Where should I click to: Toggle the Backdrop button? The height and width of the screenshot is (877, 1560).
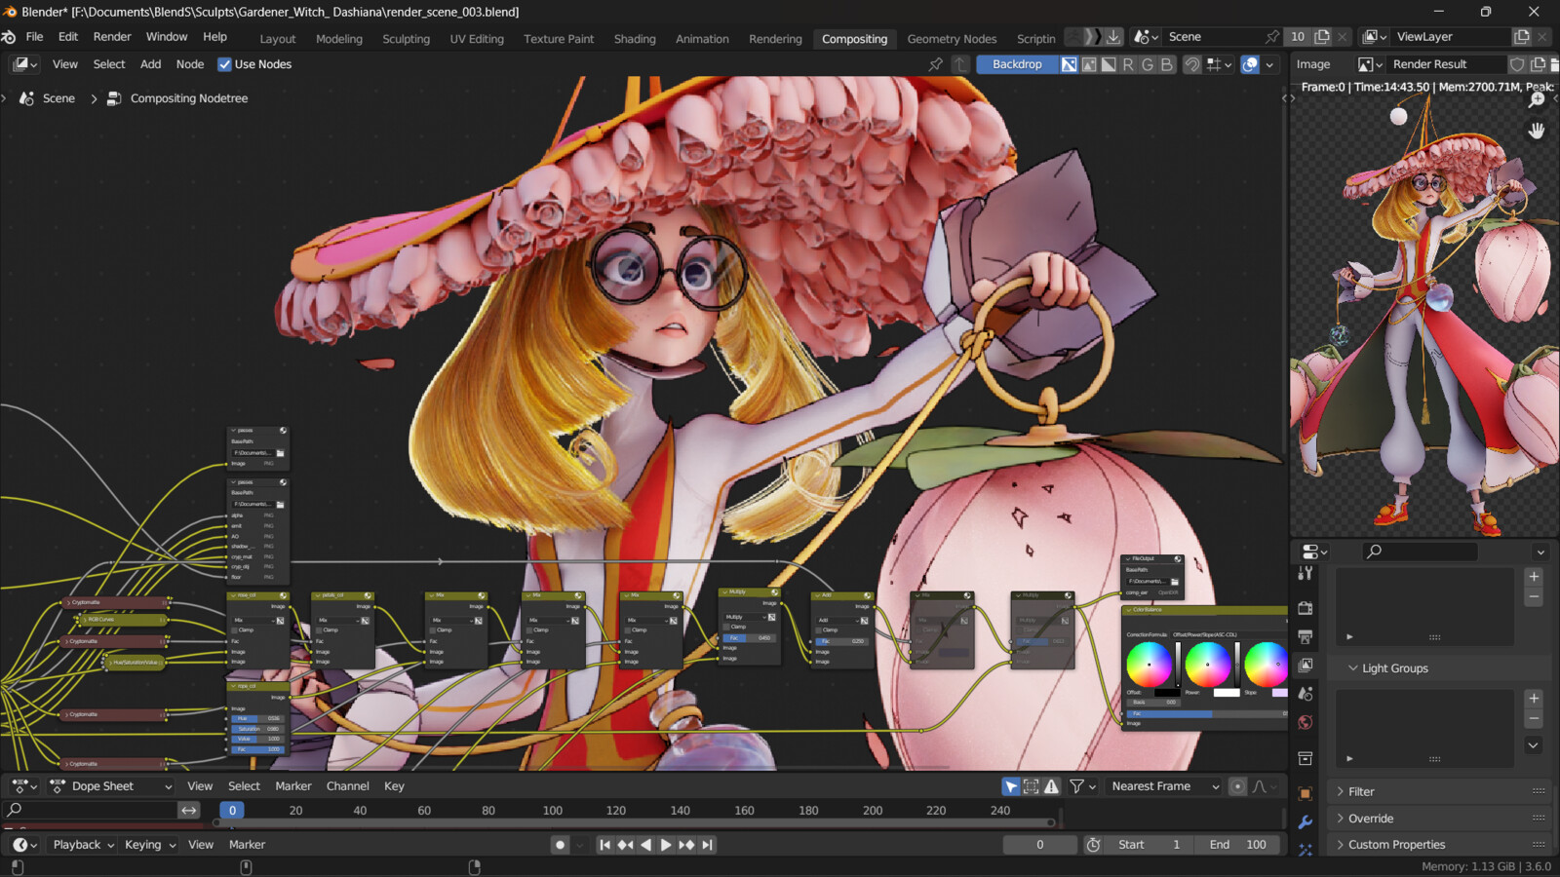point(1017,64)
